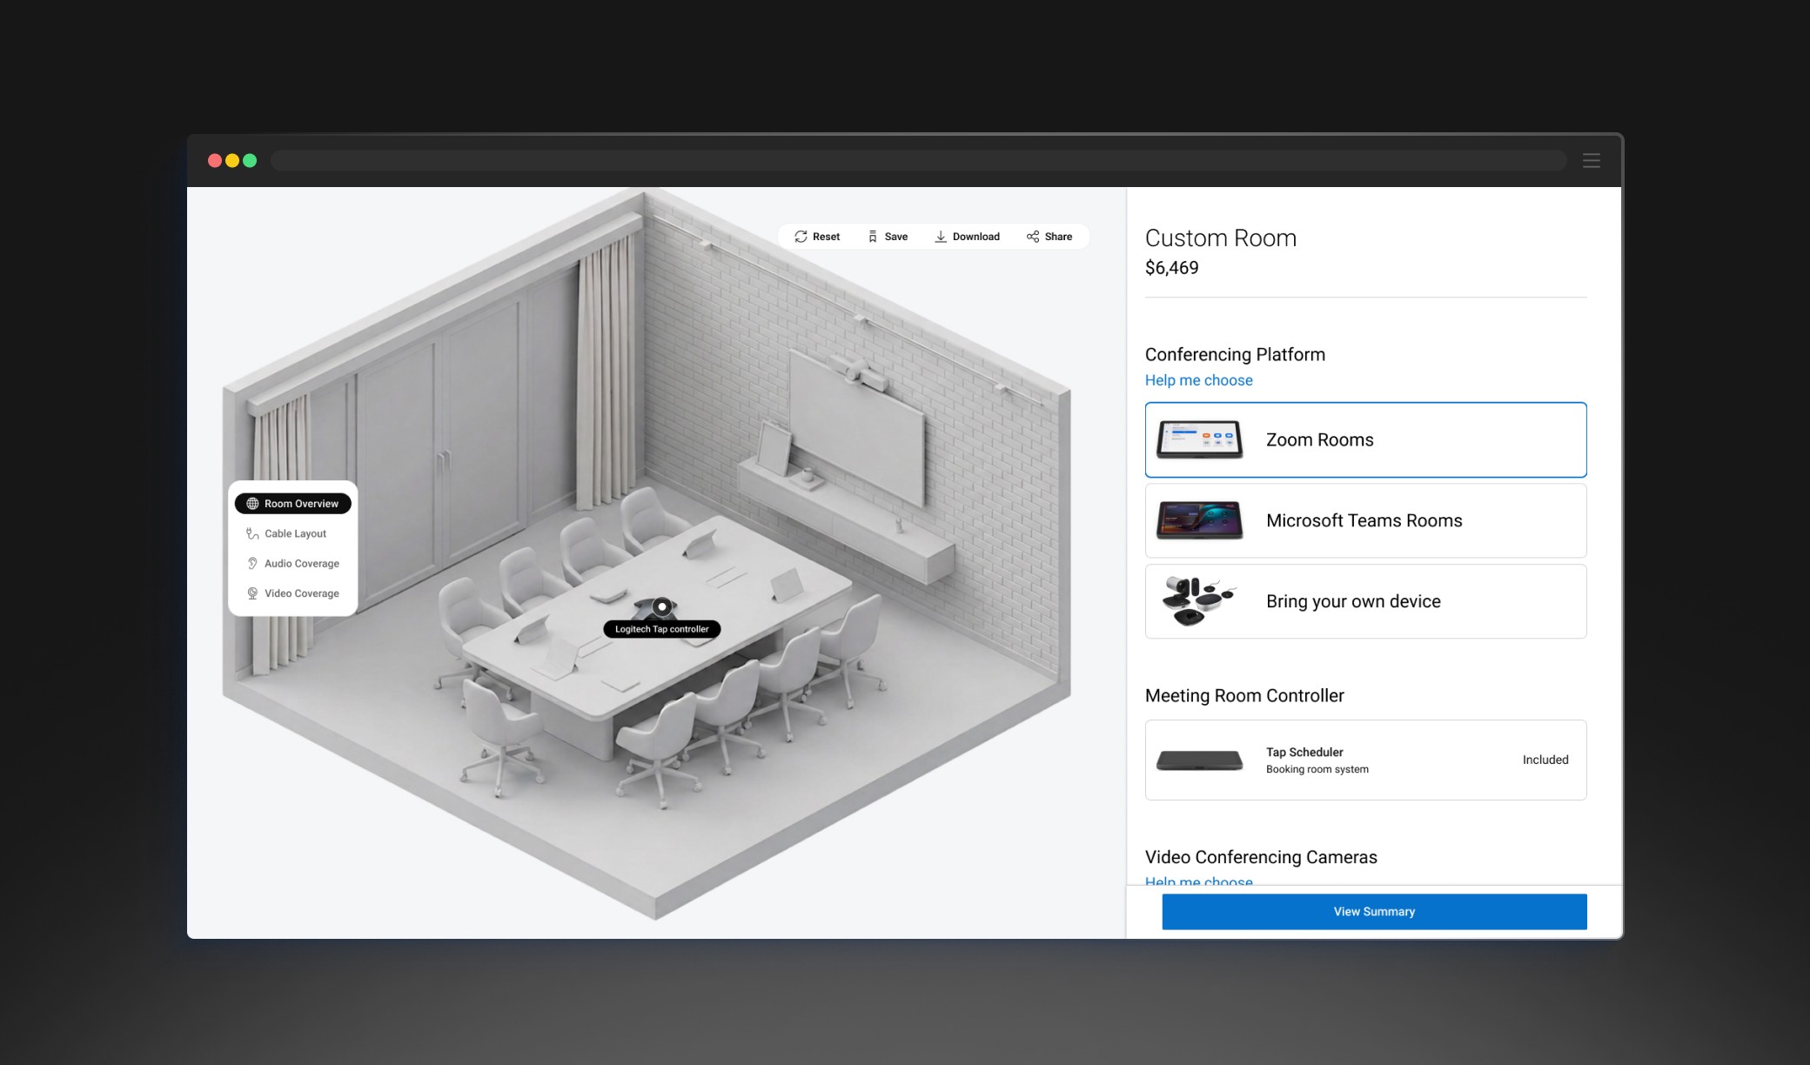This screenshot has width=1810, height=1065.
Task: Click the Cable Layout cable icon
Action: tap(252, 533)
